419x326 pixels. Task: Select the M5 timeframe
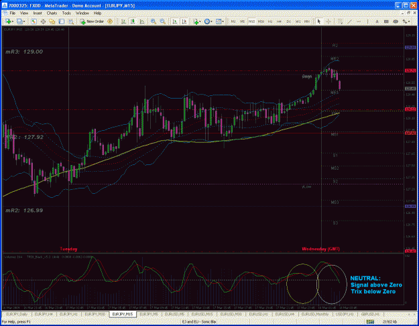(243, 21)
